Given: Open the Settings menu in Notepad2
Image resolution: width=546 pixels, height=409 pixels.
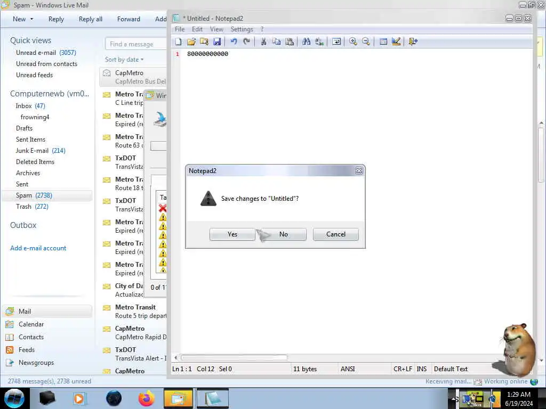Looking at the screenshot, I should point(242,29).
